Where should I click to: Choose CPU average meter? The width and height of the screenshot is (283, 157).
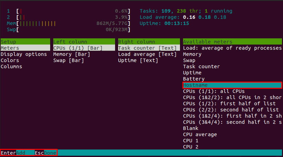(x=200, y=134)
